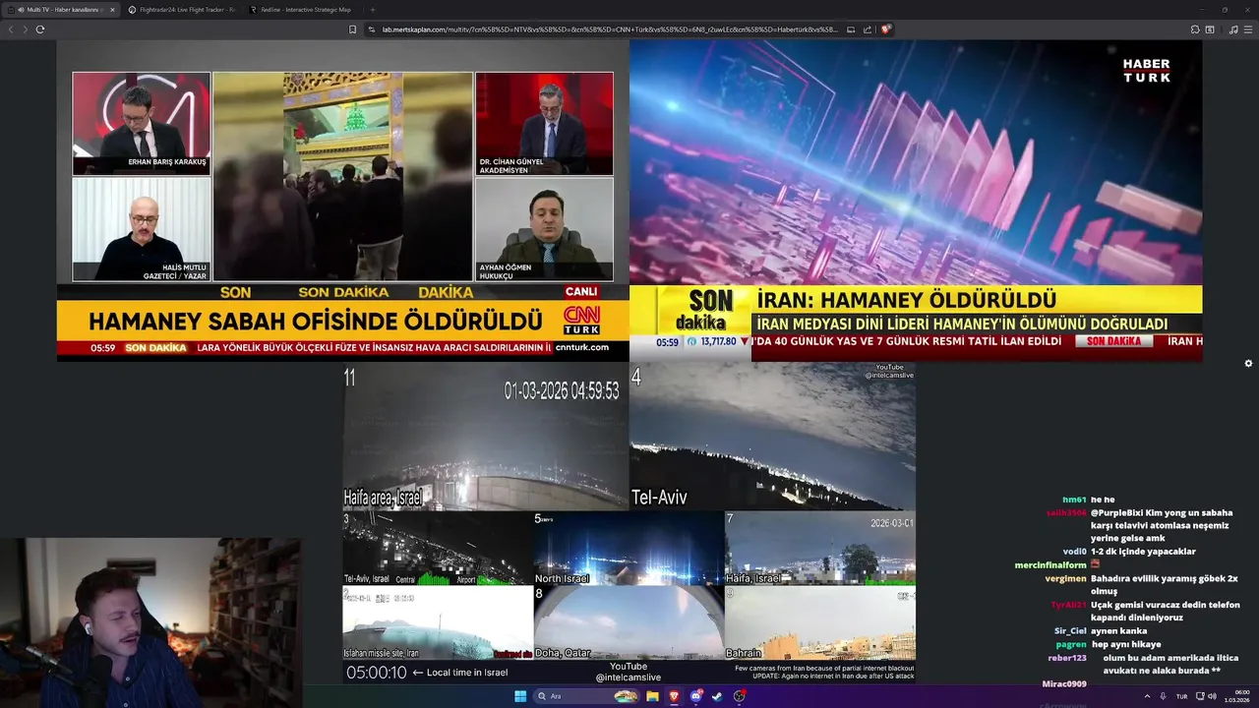
Task: Open picture-in-picture icon in address bar
Action: pos(851,29)
